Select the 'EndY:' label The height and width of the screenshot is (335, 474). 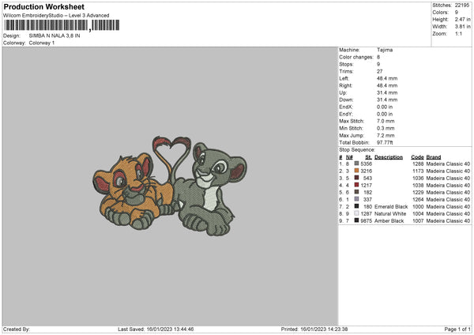click(x=346, y=114)
